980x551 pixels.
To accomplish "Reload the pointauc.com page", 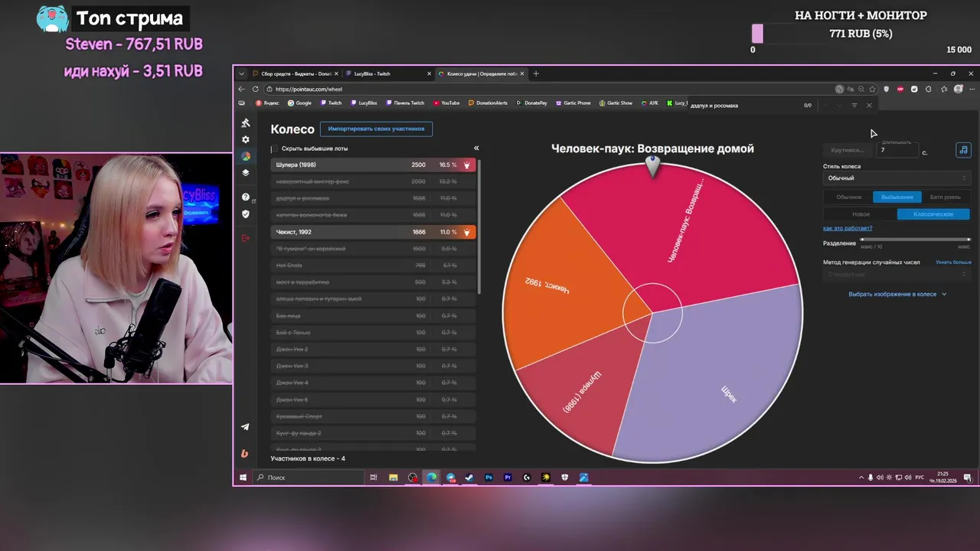I will click(255, 89).
